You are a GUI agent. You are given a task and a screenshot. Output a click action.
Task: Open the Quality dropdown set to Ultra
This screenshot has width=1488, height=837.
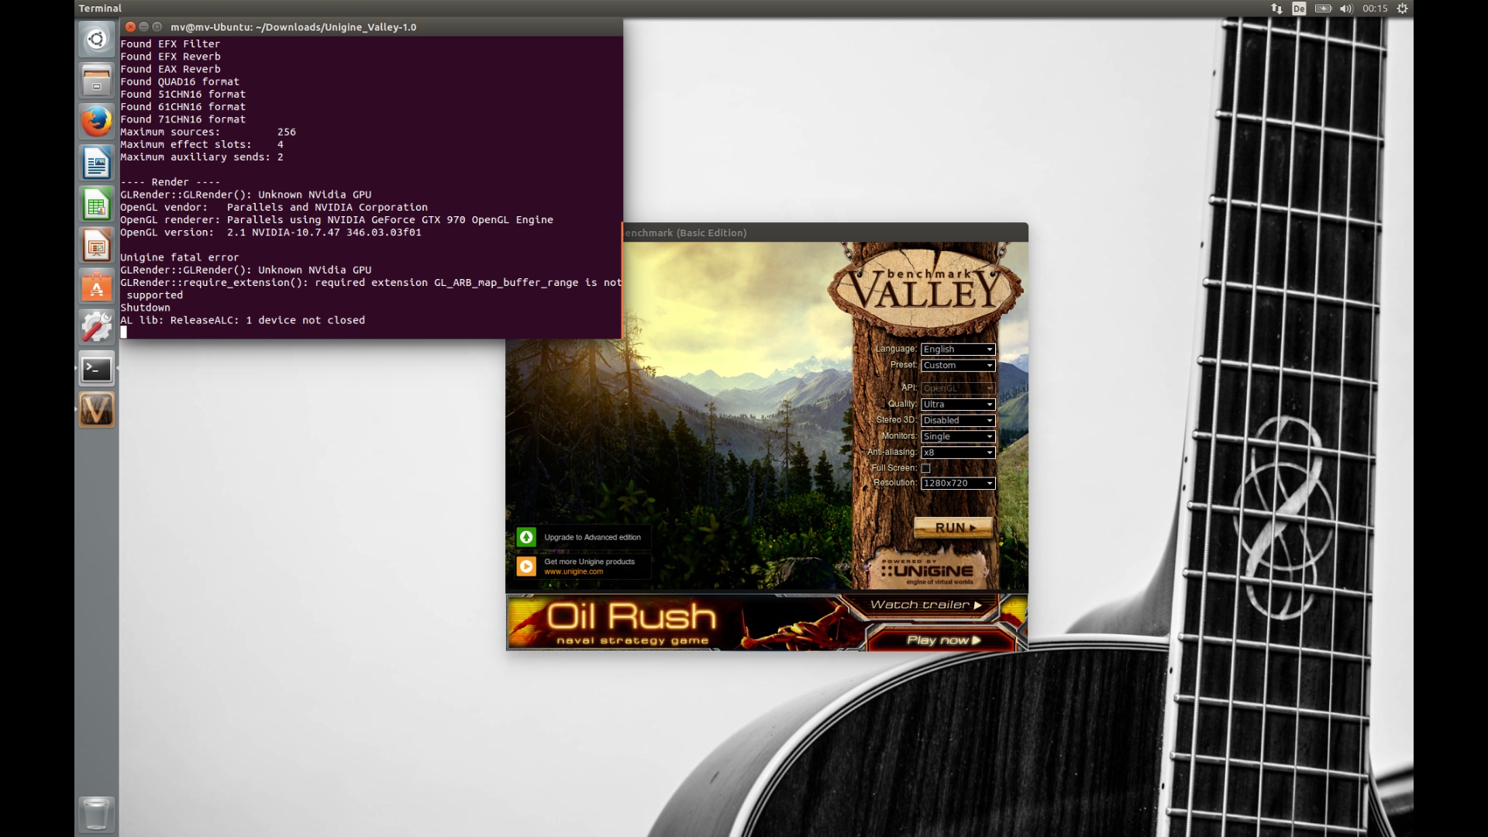(958, 405)
